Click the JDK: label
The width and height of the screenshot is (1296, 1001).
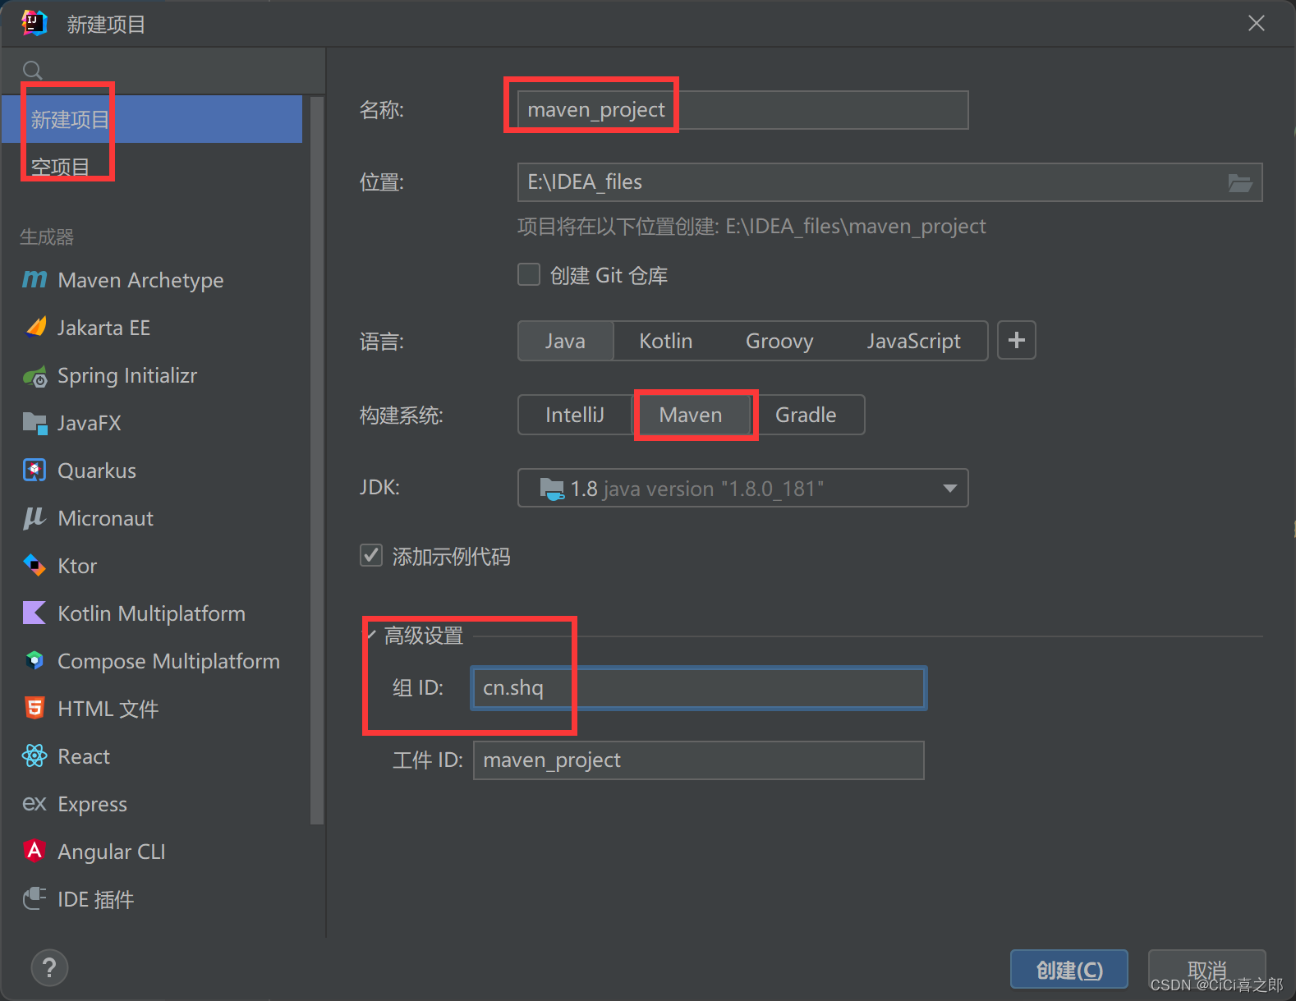coord(380,487)
